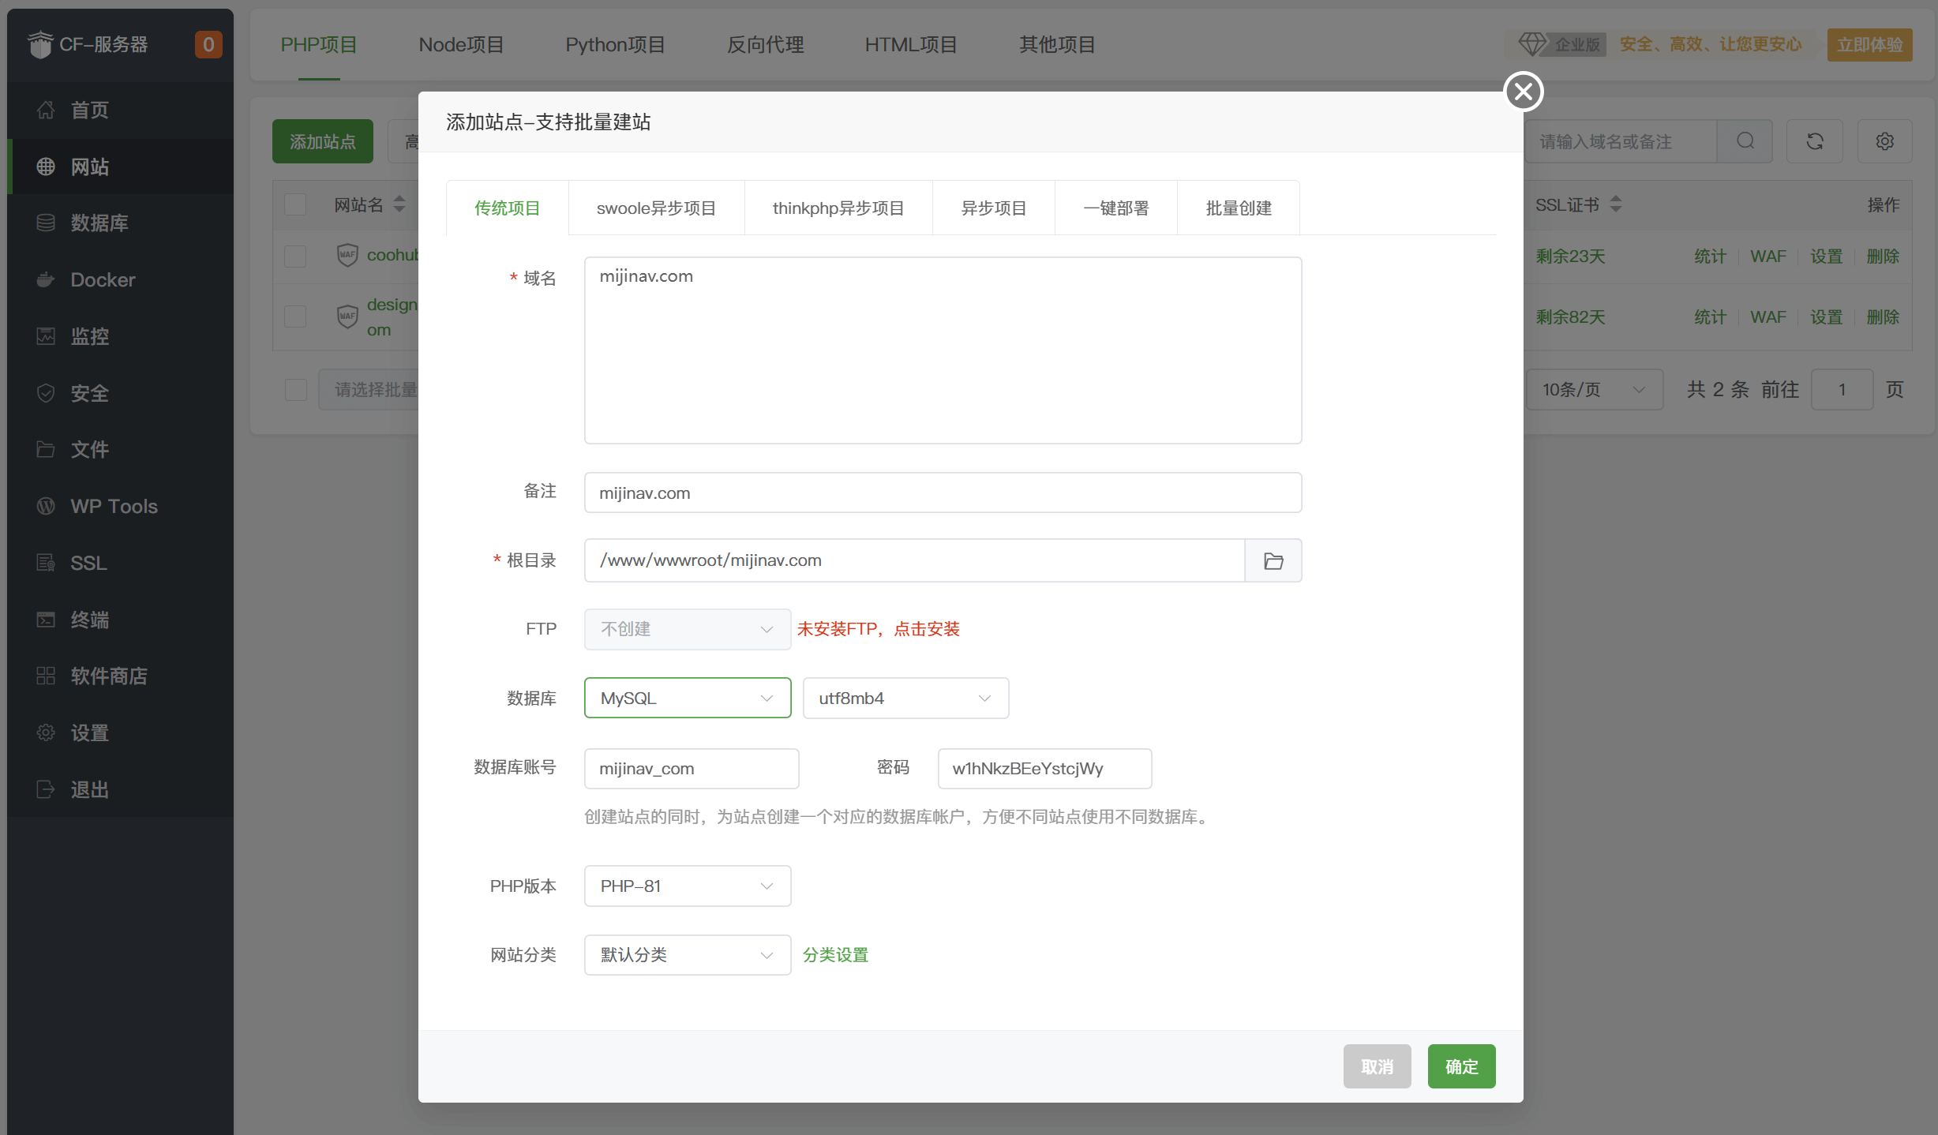Tick the checkbox next to the batch action selector
Viewport: 1938px width, 1135px height.
point(295,389)
